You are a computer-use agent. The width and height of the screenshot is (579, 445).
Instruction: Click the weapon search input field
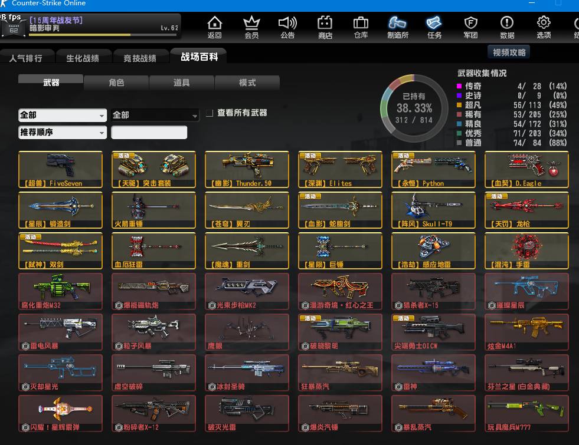149,133
